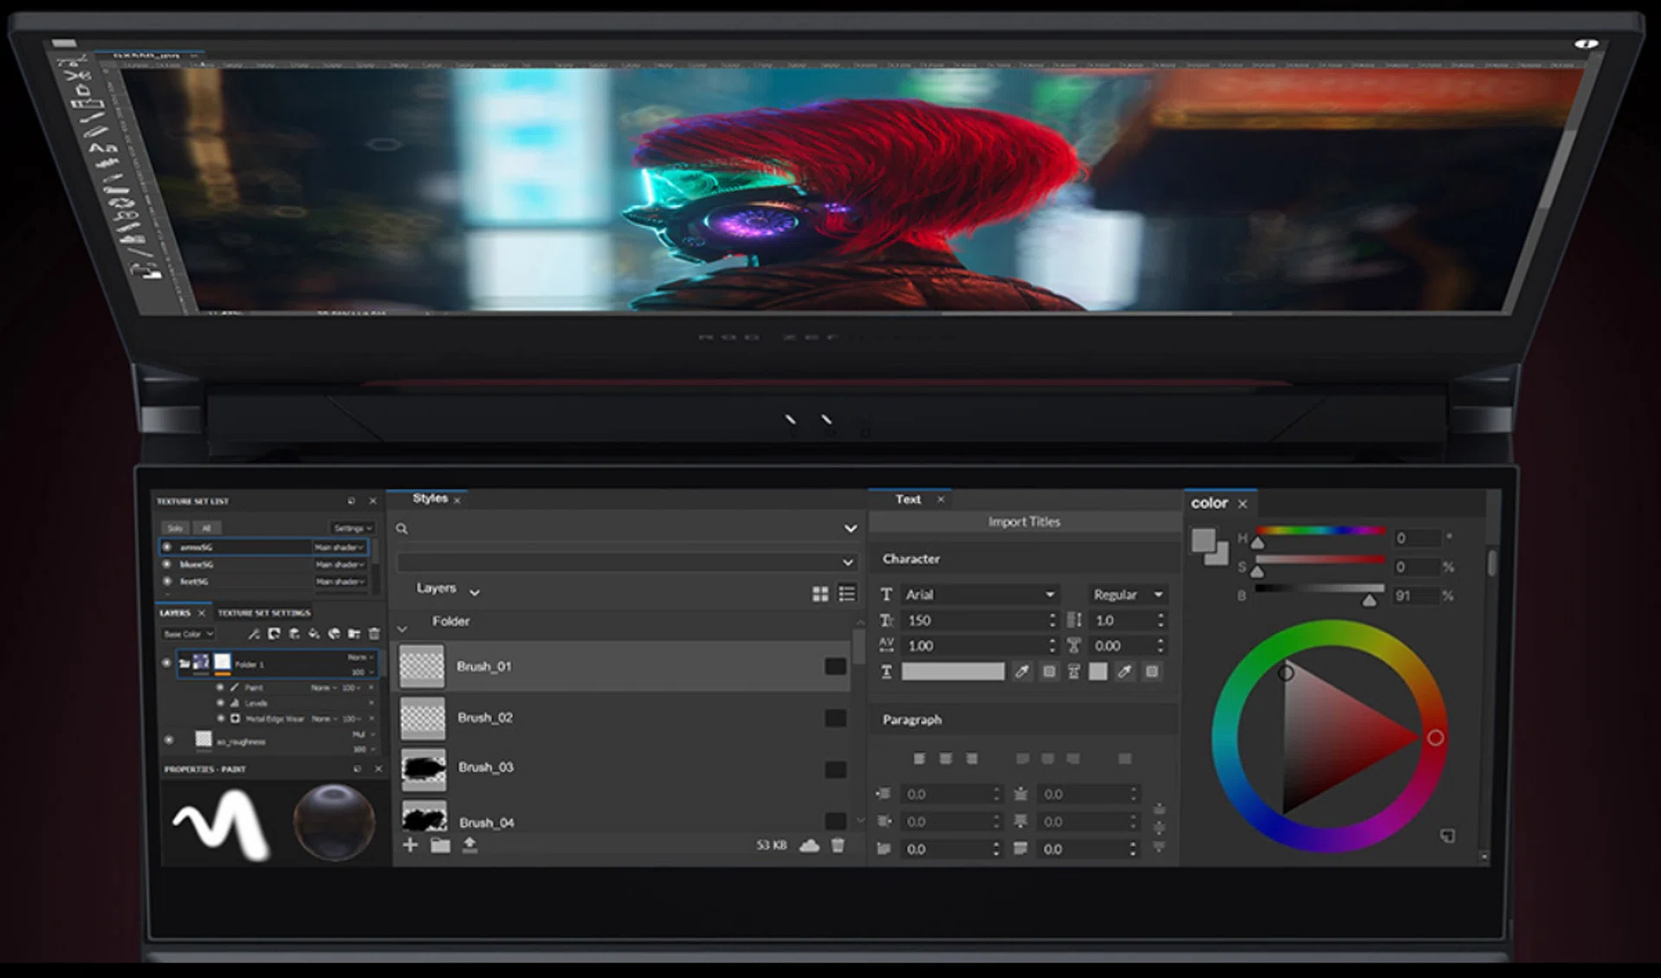Toggle visibility of Folder 1 layer

tap(167, 663)
